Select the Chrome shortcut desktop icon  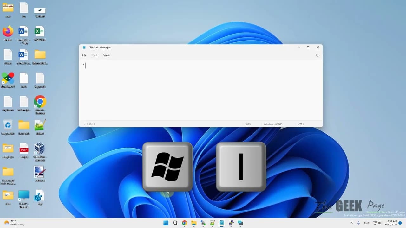40,105
